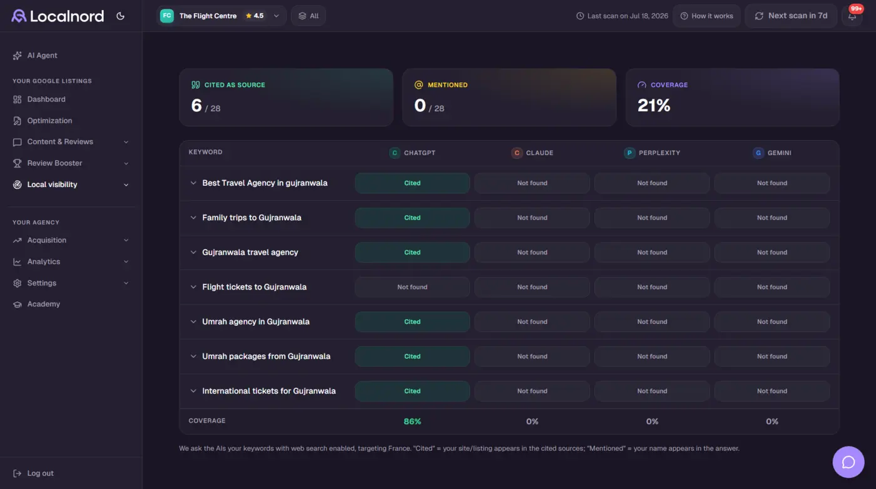Click the layers icon beside All

pos(302,16)
